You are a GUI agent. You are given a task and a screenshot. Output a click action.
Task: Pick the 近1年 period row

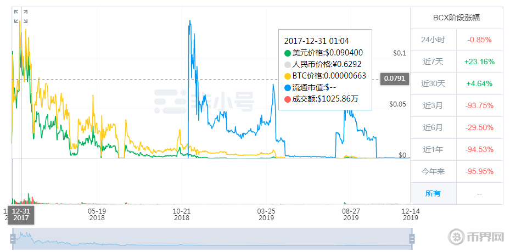[433, 149]
